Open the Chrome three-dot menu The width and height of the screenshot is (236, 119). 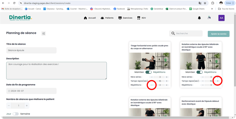point(233,3)
